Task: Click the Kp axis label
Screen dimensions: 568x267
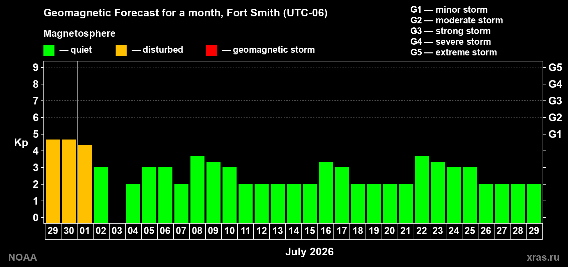Action: click(x=21, y=143)
